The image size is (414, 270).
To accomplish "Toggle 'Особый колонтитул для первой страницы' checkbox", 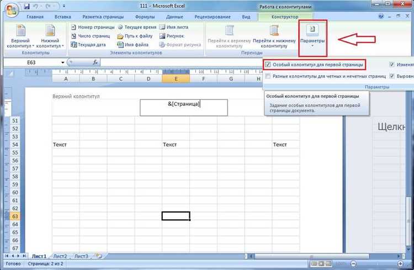I will tap(268, 65).
